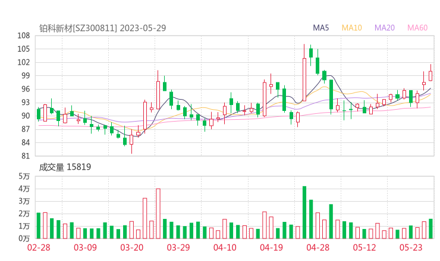Click the 03-20 date axis label
The height and width of the screenshot is (261, 440).
(x=132, y=247)
